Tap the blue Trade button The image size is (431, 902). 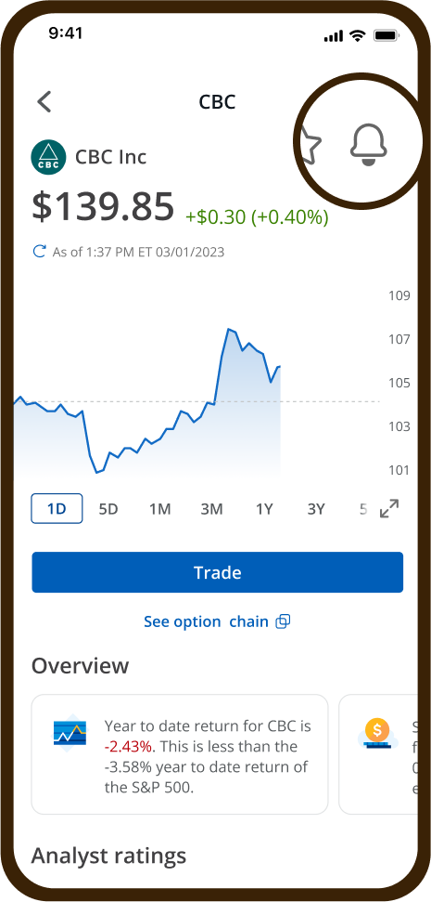(218, 572)
